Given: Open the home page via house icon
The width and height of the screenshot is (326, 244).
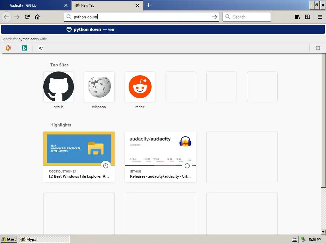Looking at the screenshot, I should tap(37, 17).
